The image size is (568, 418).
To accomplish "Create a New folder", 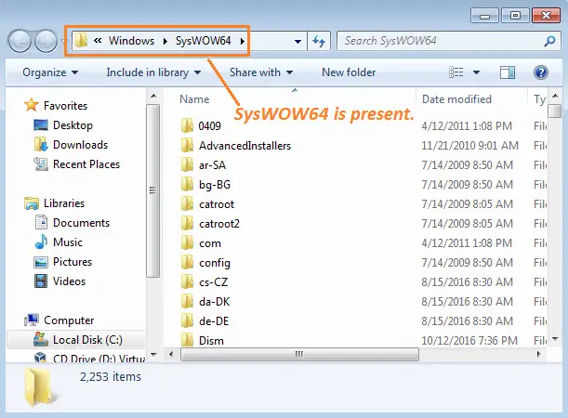I will [349, 72].
